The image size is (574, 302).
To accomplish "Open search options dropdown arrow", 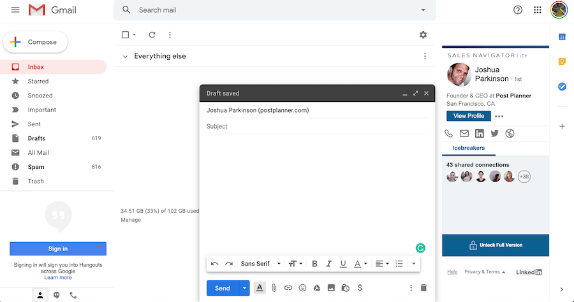I will tap(423, 10).
